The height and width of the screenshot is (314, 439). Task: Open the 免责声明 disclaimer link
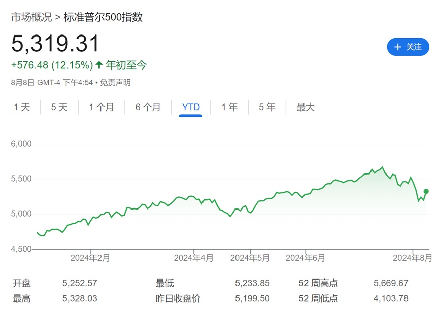click(115, 82)
